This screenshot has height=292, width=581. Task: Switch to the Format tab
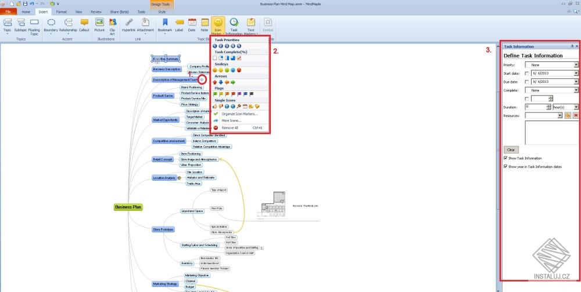(62, 12)
